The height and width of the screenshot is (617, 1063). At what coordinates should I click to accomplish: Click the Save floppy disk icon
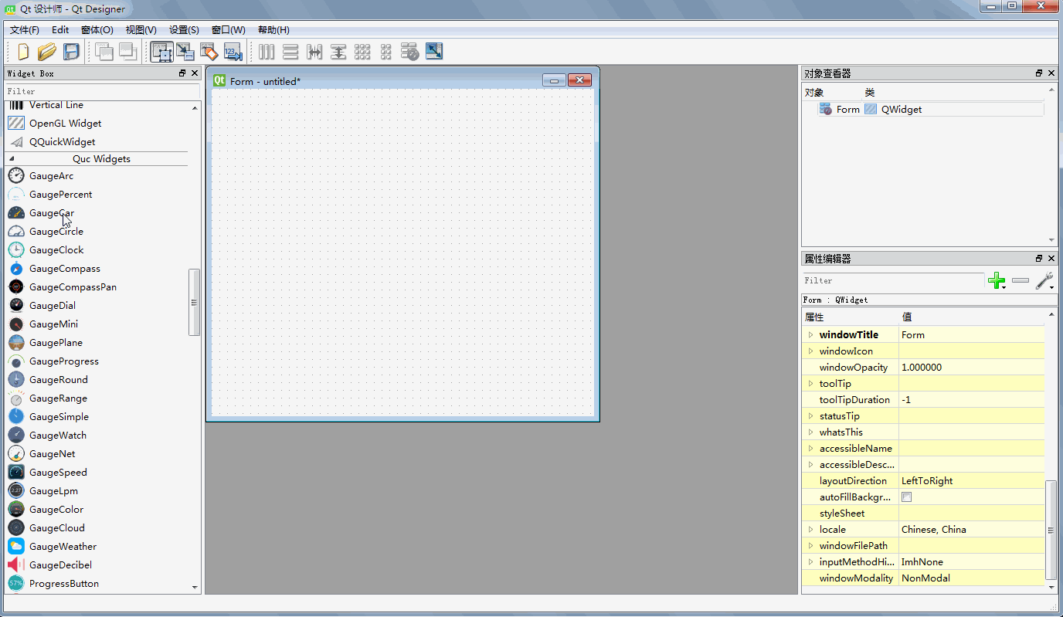tap(71, 52)
